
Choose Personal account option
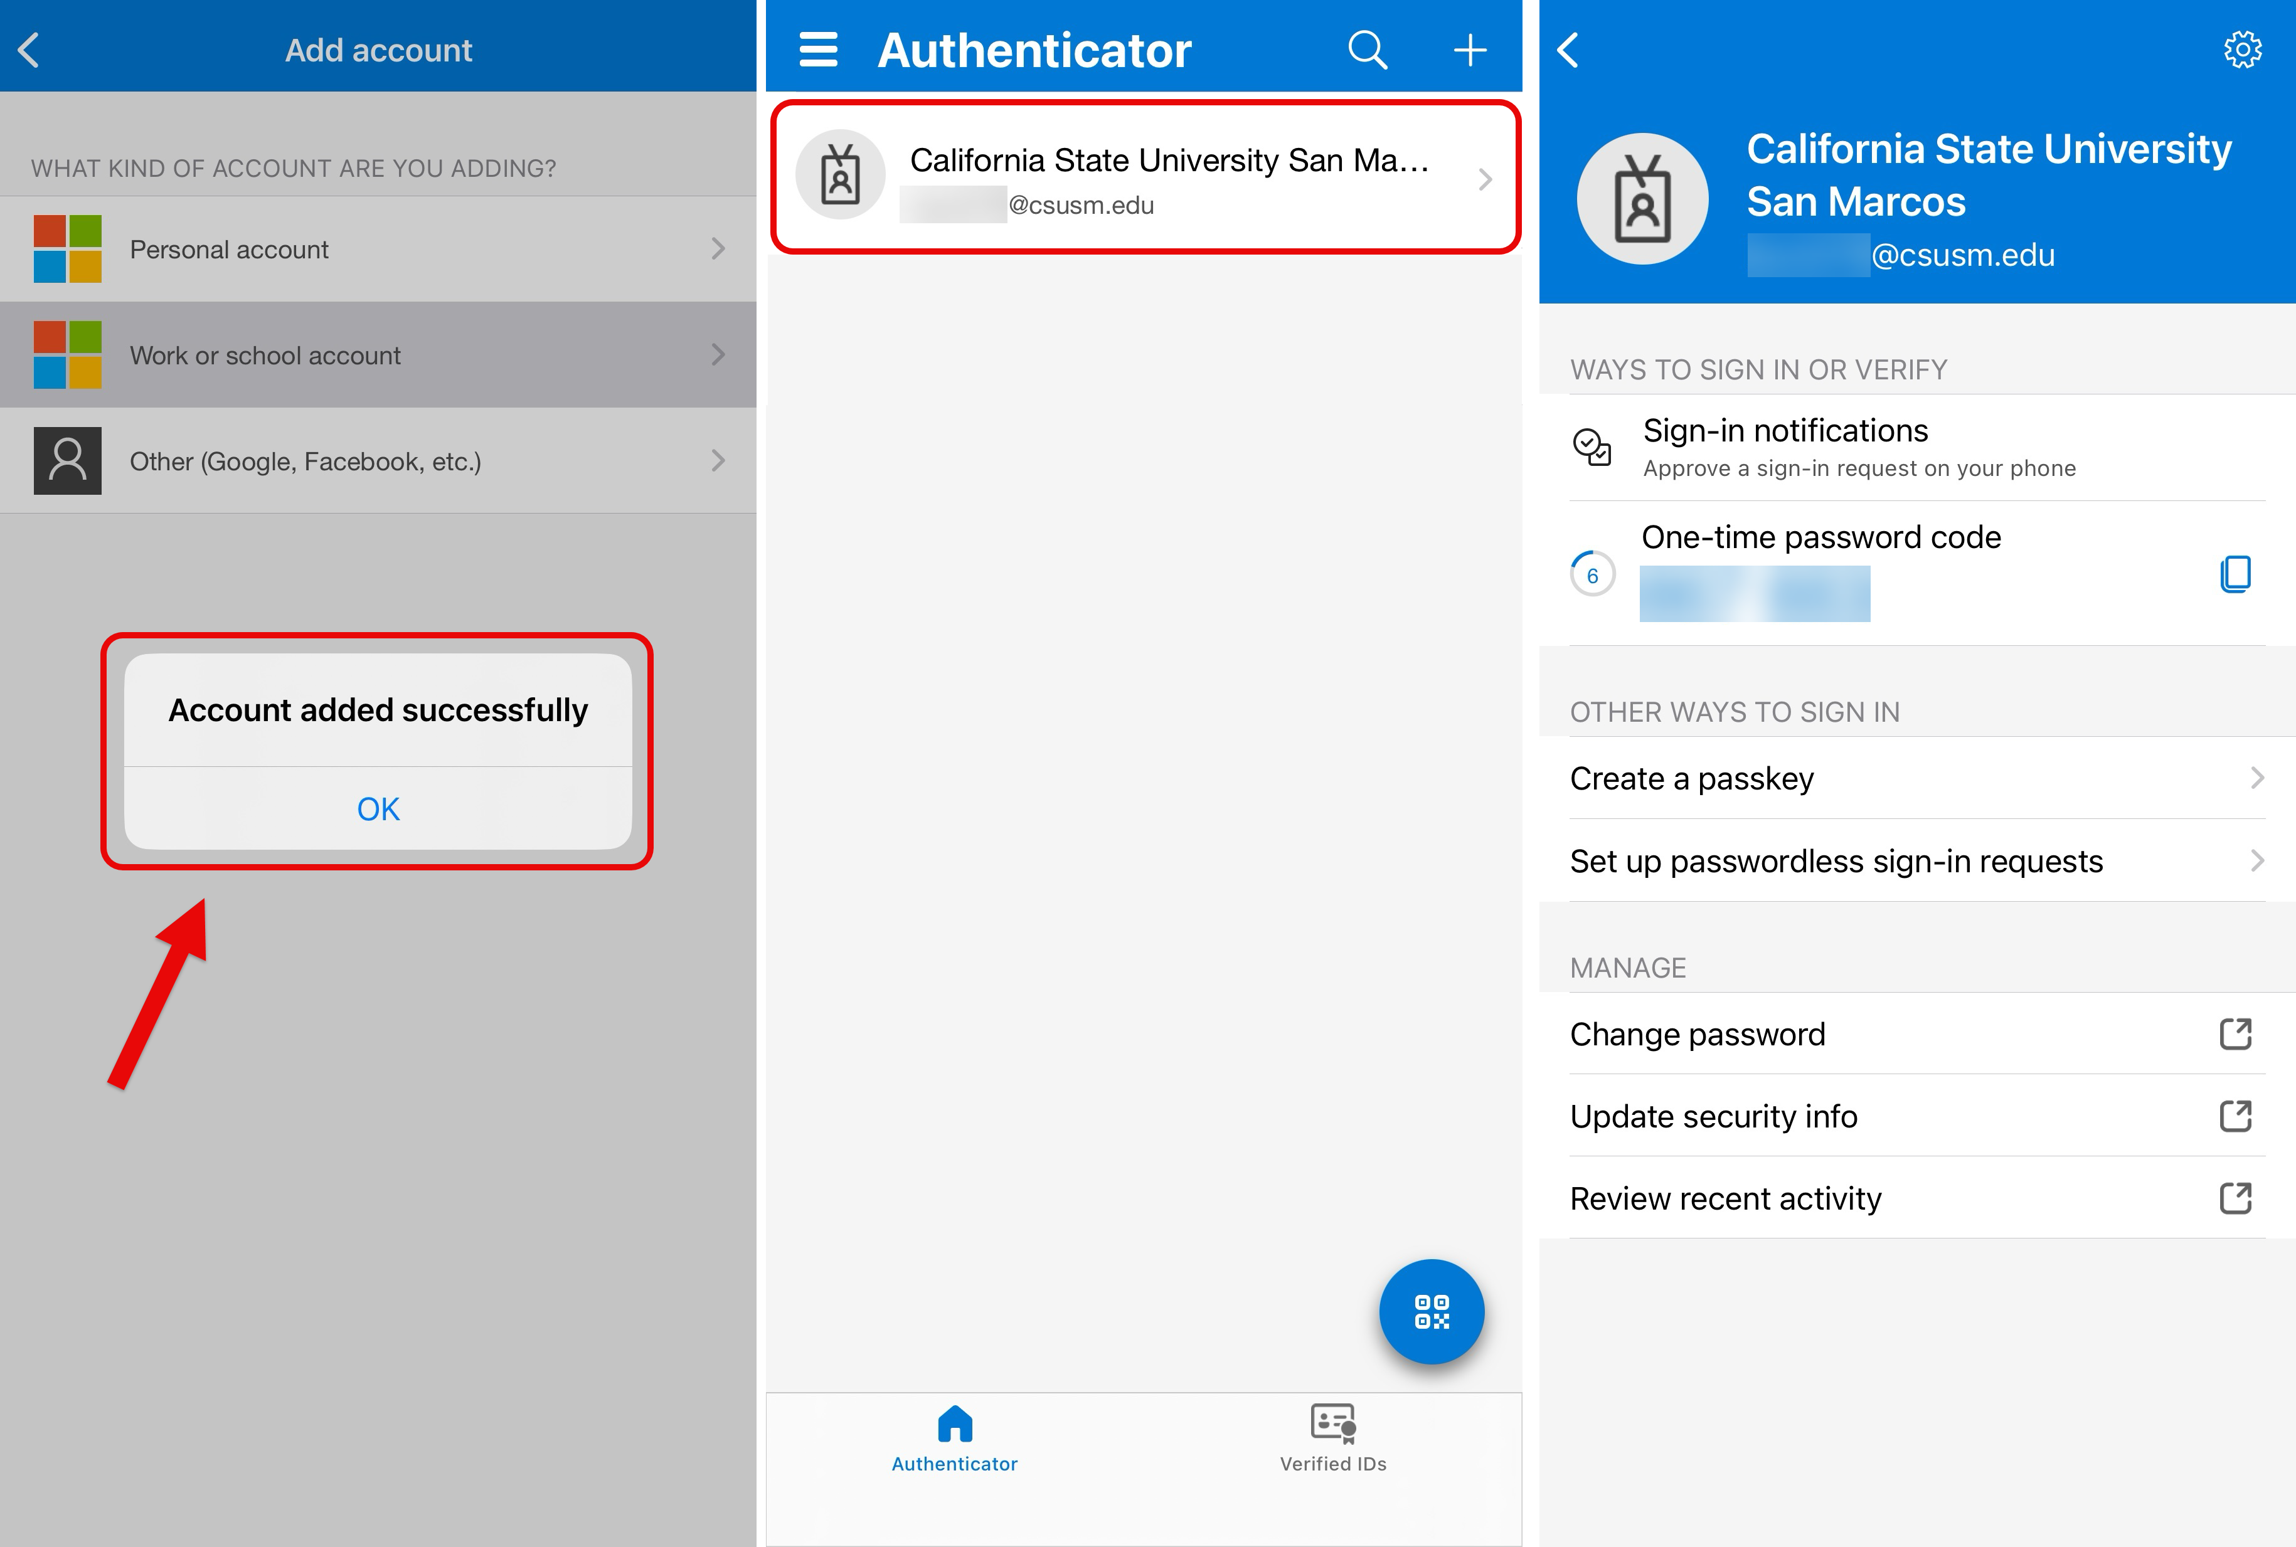(378, 248)
